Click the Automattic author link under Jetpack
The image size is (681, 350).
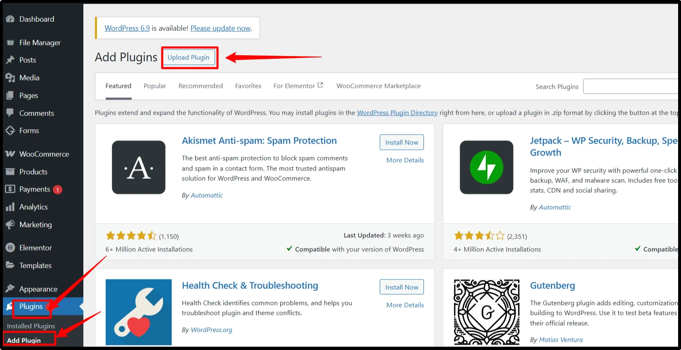555,207
